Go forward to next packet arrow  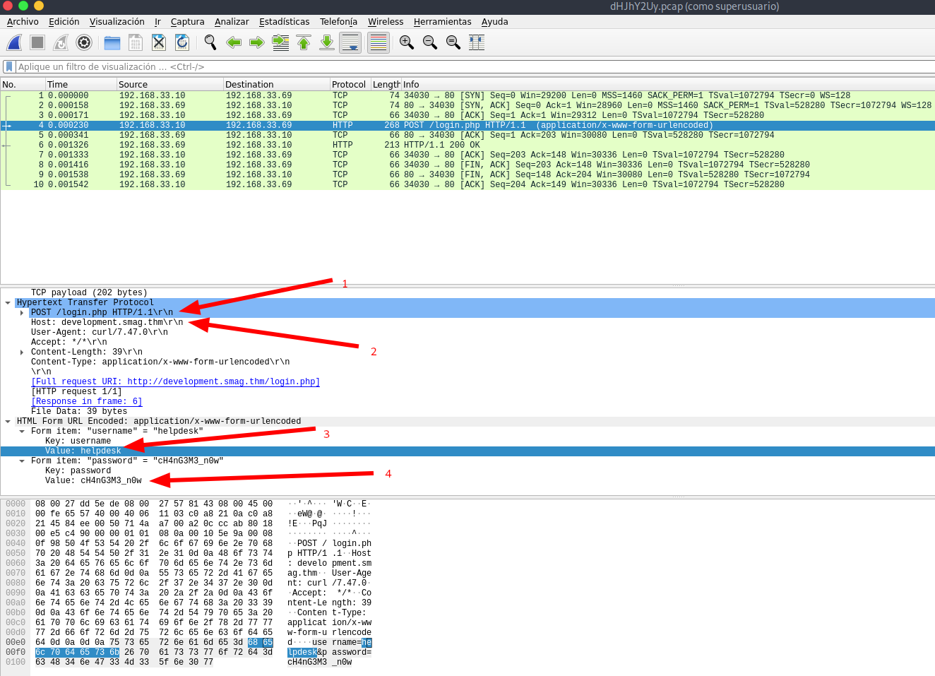[257, 42]
